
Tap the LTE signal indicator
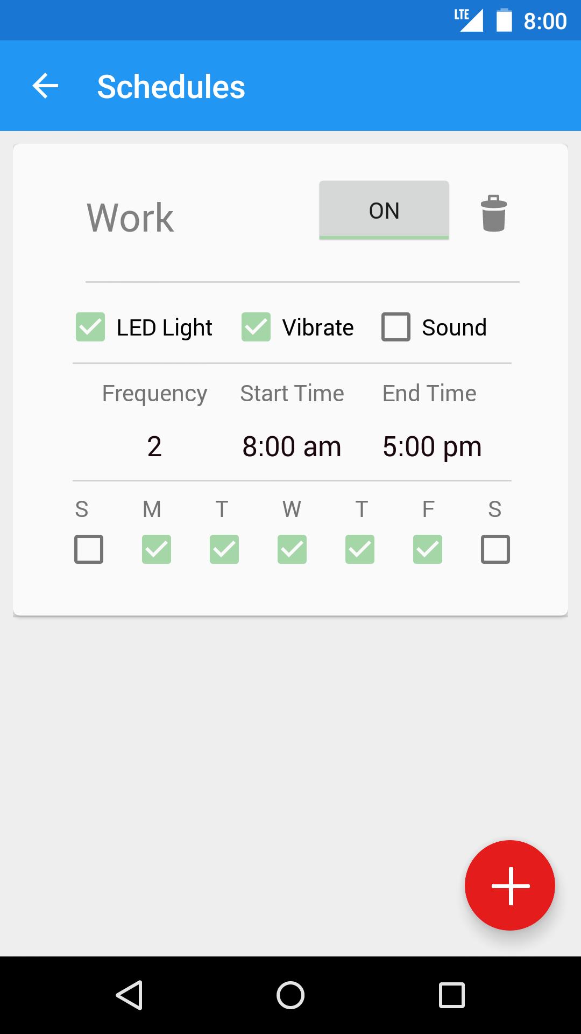(469, 20)
